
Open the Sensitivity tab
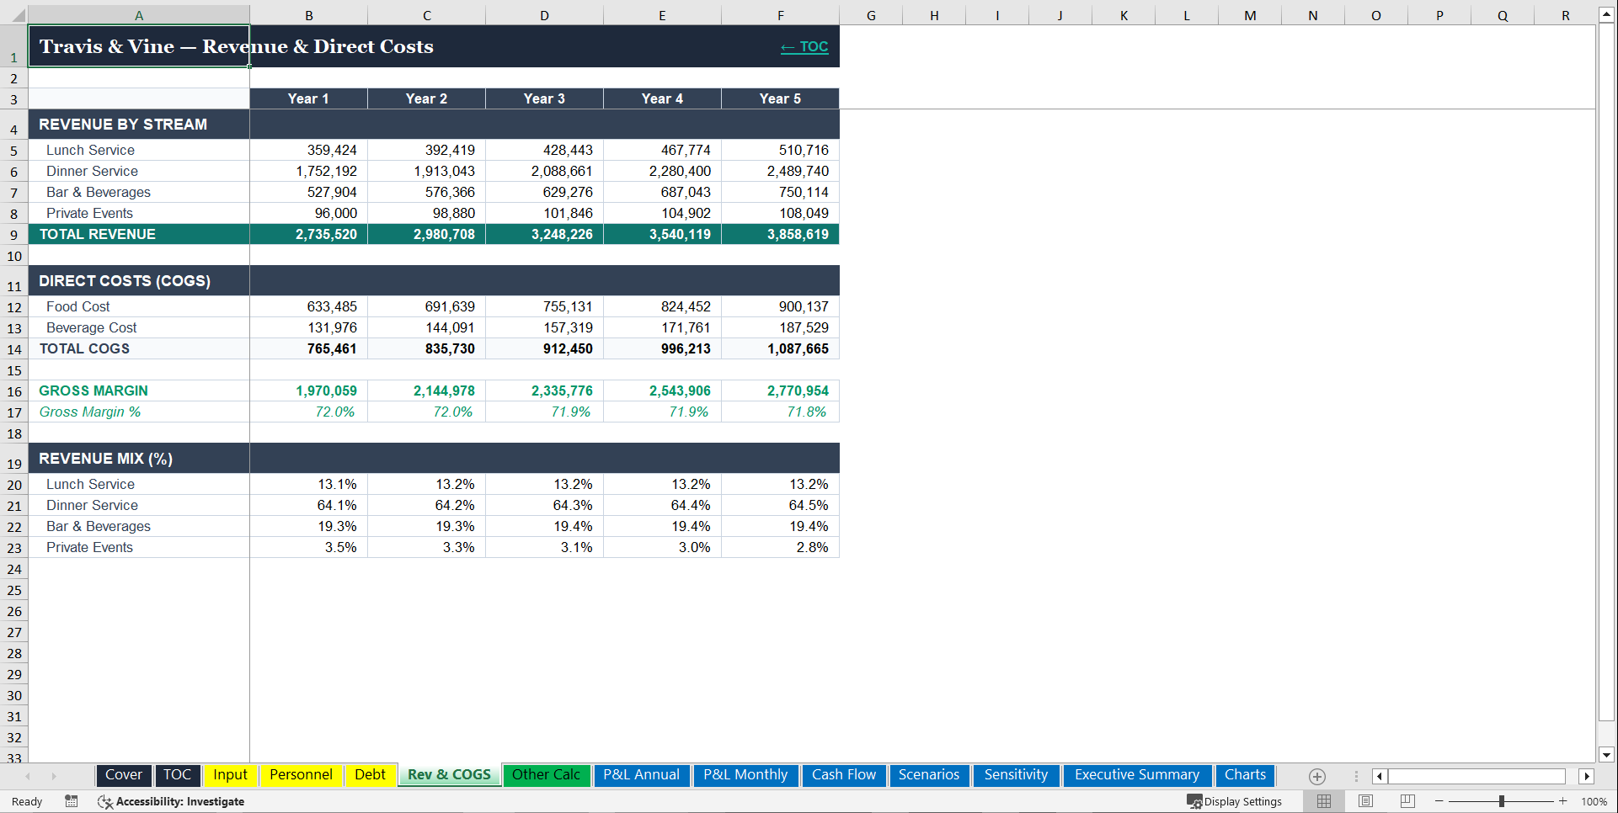pos(1016,774)
